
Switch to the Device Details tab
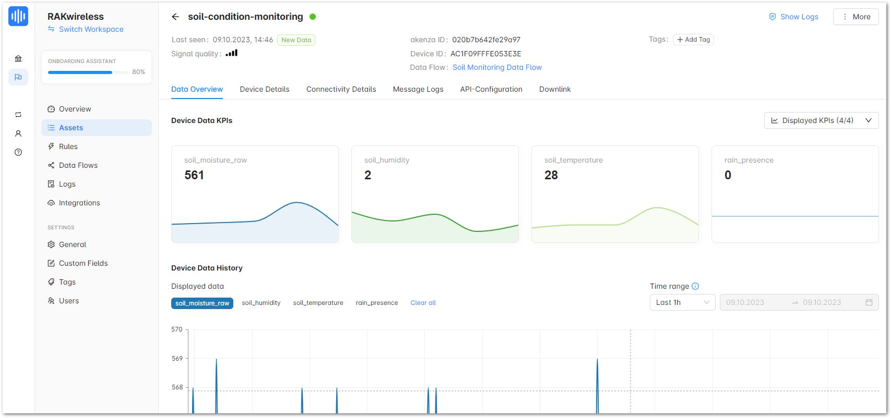coord(265,89)
